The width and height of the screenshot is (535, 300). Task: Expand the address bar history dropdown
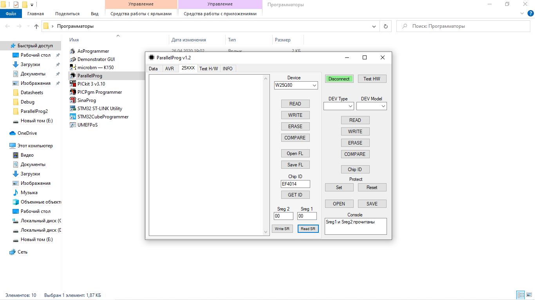[x=374, y=26]
